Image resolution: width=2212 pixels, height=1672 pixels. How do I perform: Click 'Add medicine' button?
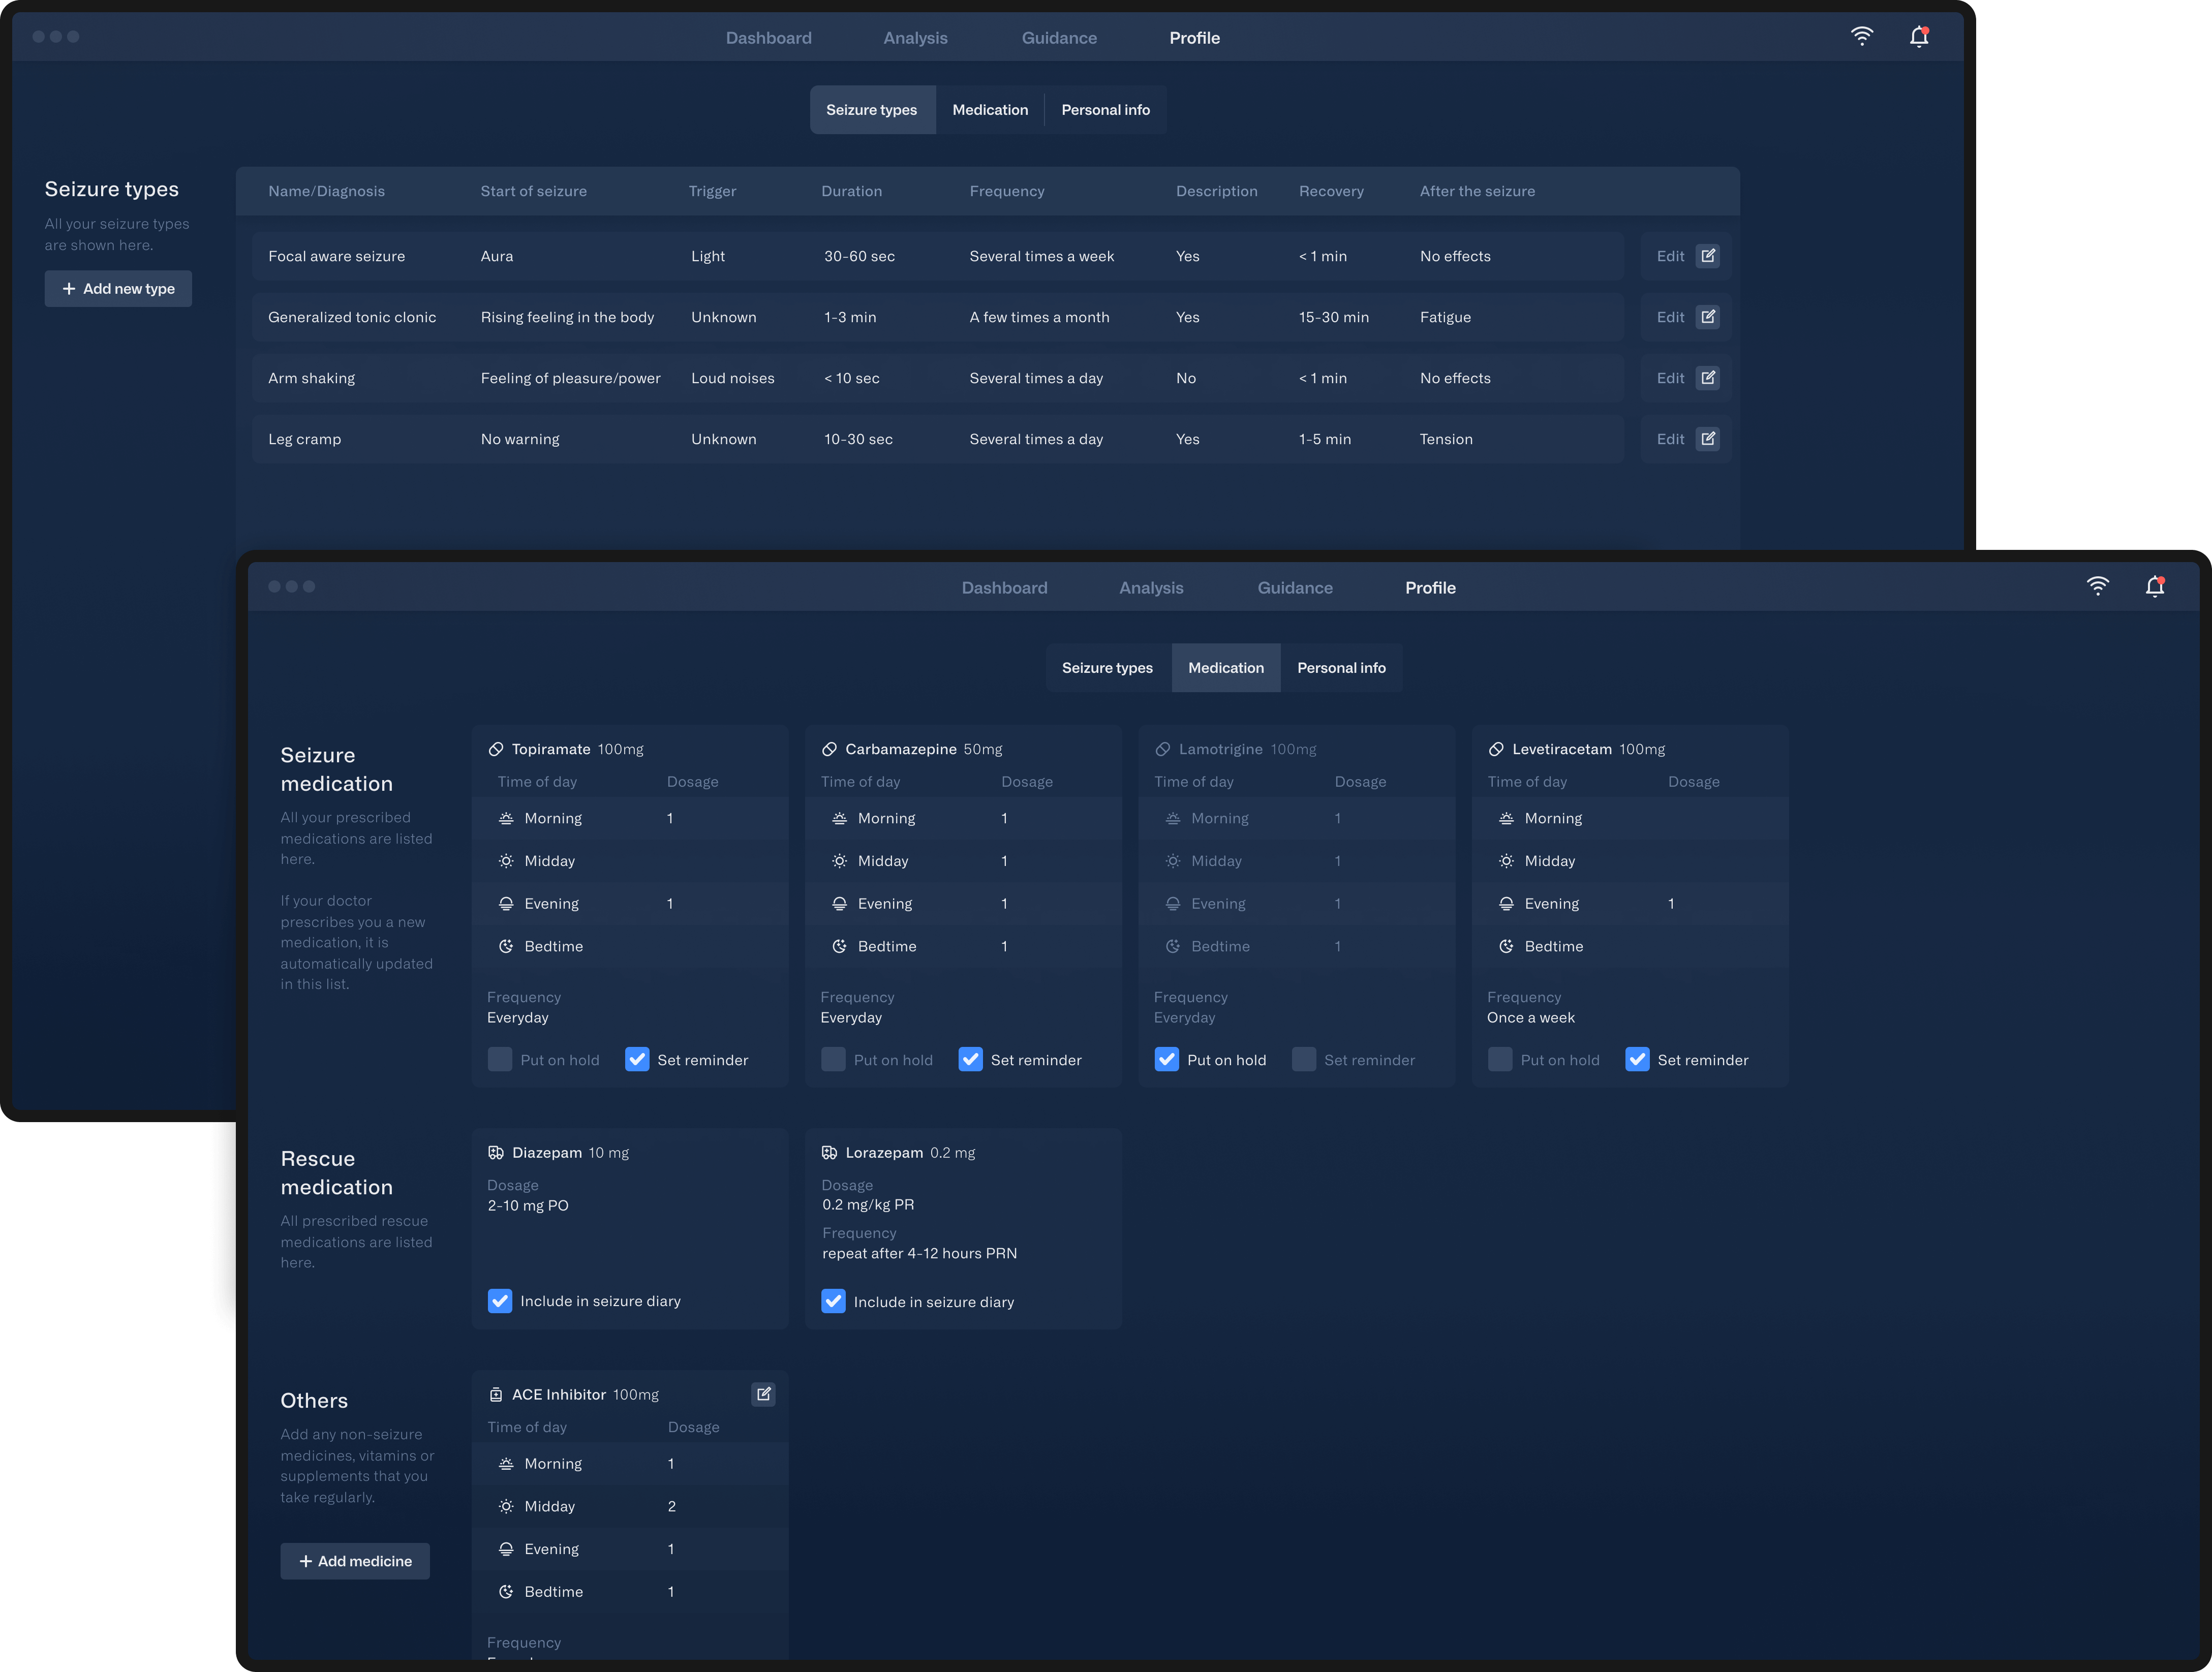(353, 1560)
